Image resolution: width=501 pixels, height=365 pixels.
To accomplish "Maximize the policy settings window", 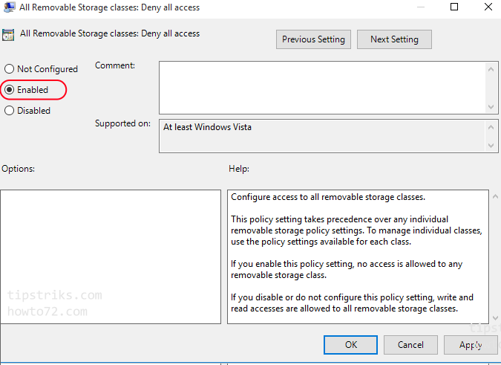I will tap(454, 7).
